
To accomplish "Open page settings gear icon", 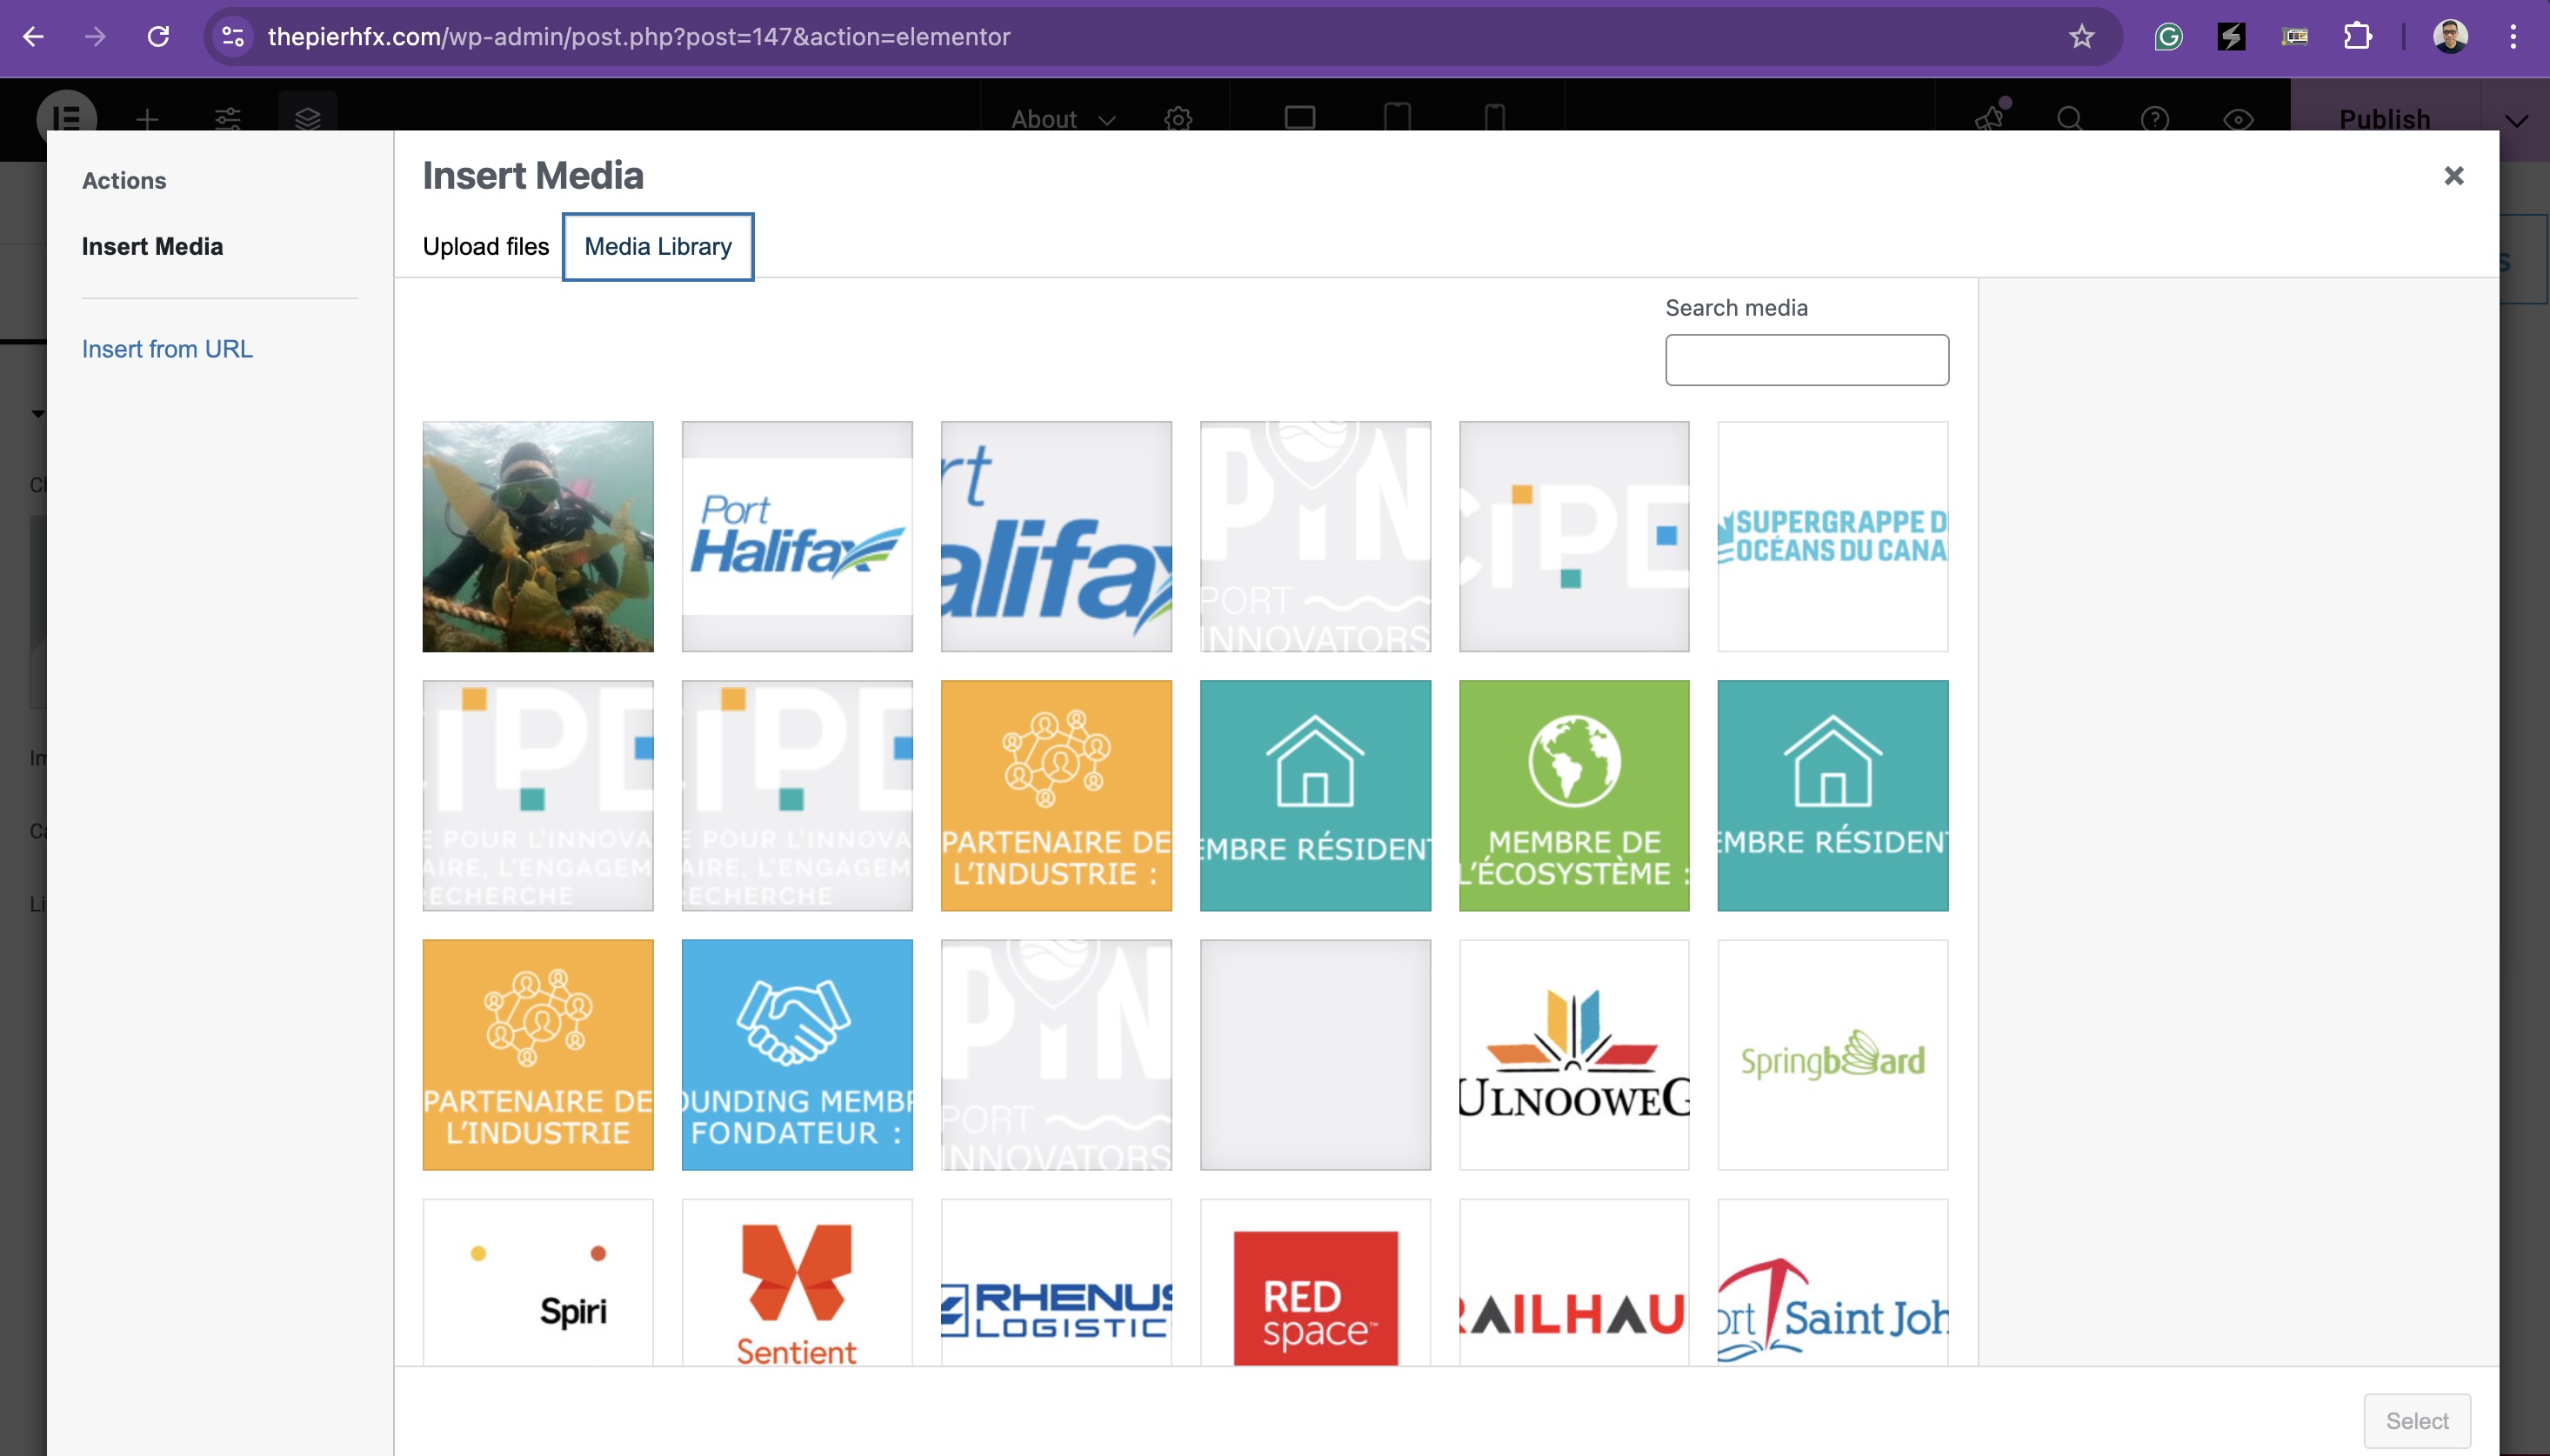I will pos(1178,119).
